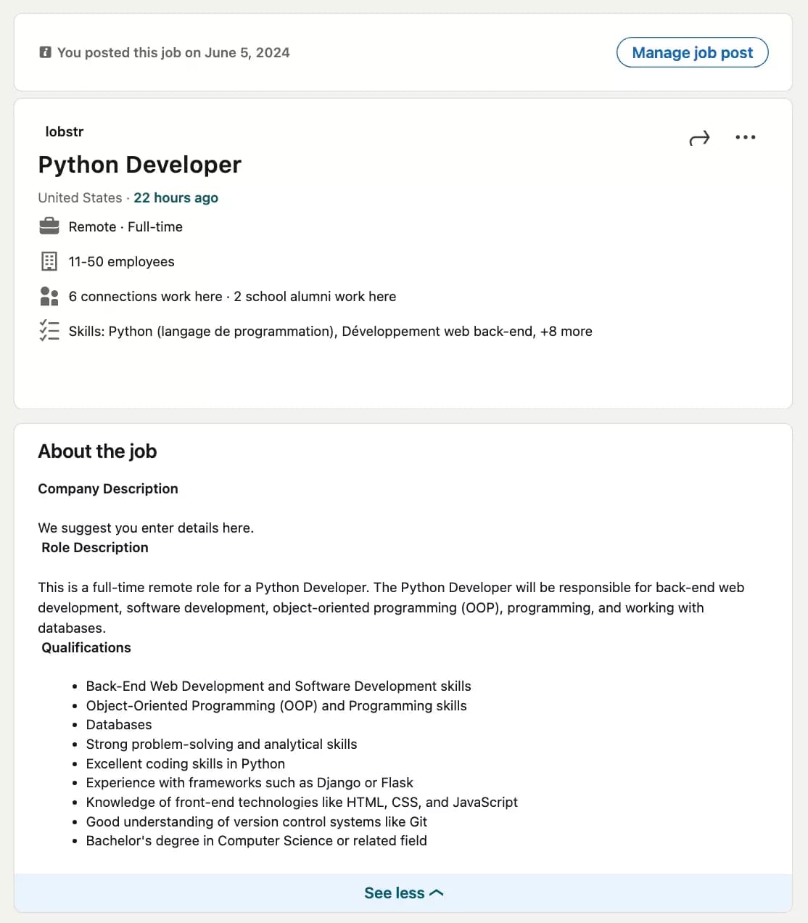The image size is (808, 923).
Task: Select the About the job heading
Action: pyautogui.click(x=97, y=451)
